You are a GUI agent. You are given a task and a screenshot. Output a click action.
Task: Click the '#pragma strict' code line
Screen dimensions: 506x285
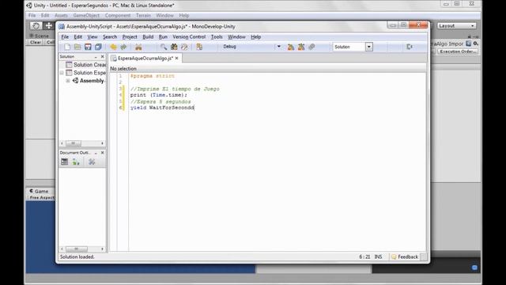coord(152,76)
